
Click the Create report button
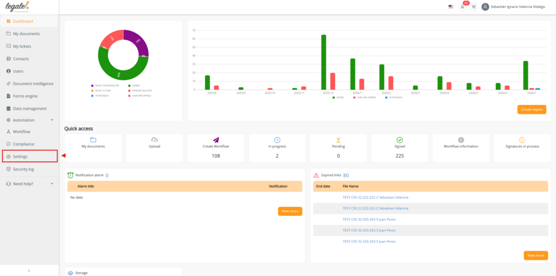532,109
